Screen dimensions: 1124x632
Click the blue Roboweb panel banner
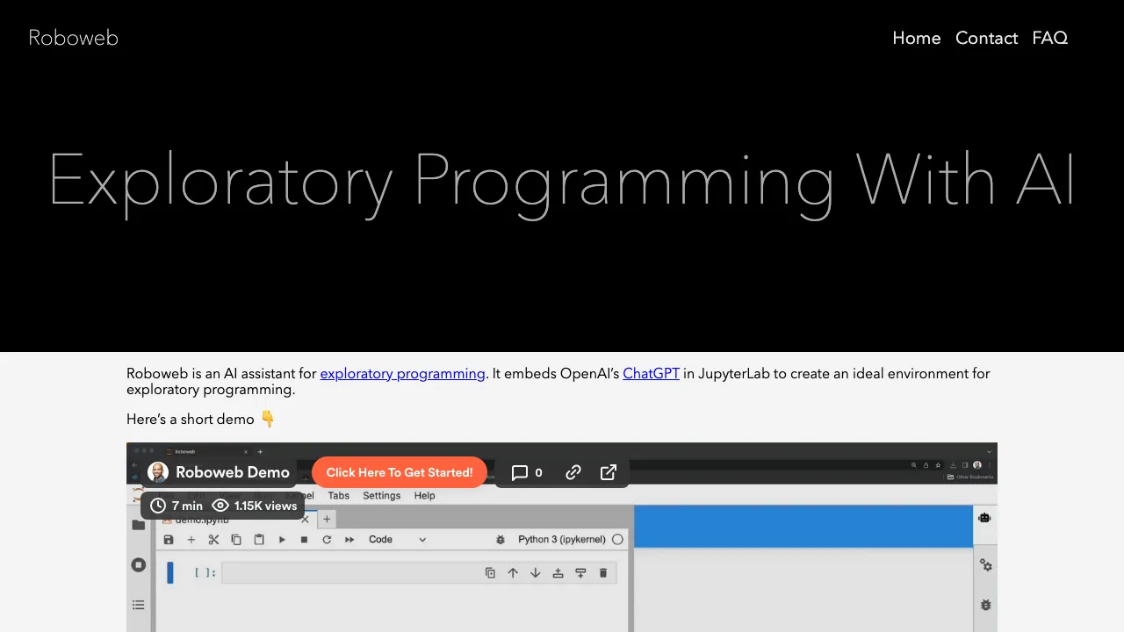click(803, 527)
